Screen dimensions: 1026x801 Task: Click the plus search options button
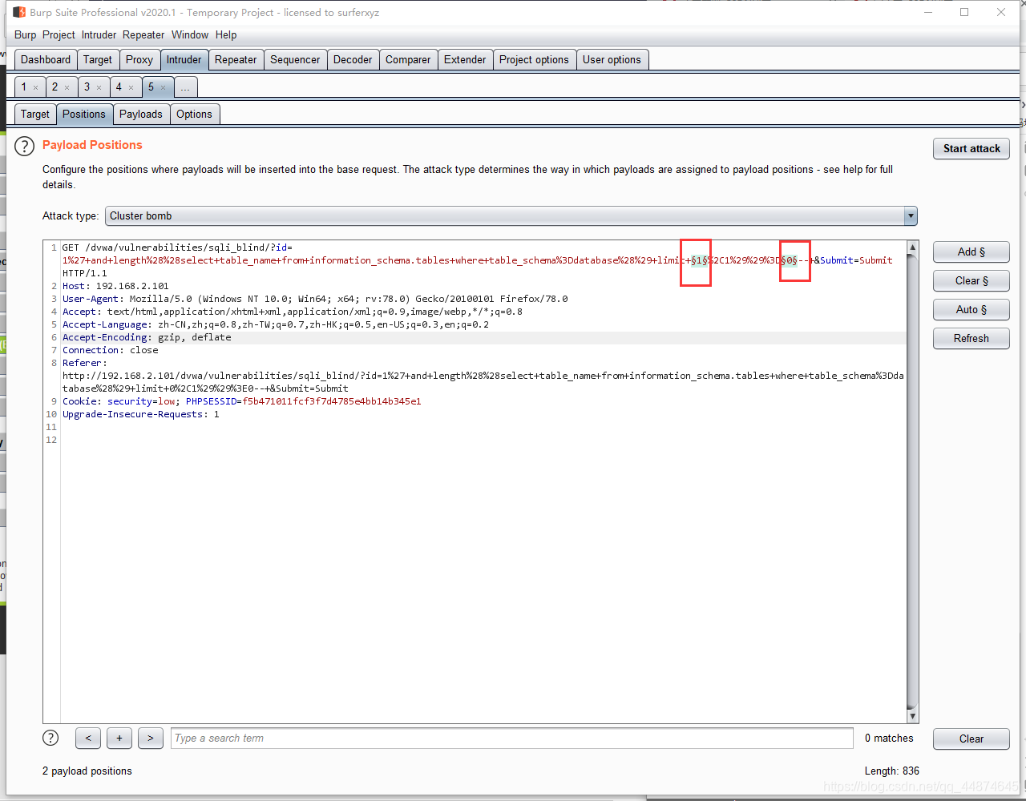point(119,739)
